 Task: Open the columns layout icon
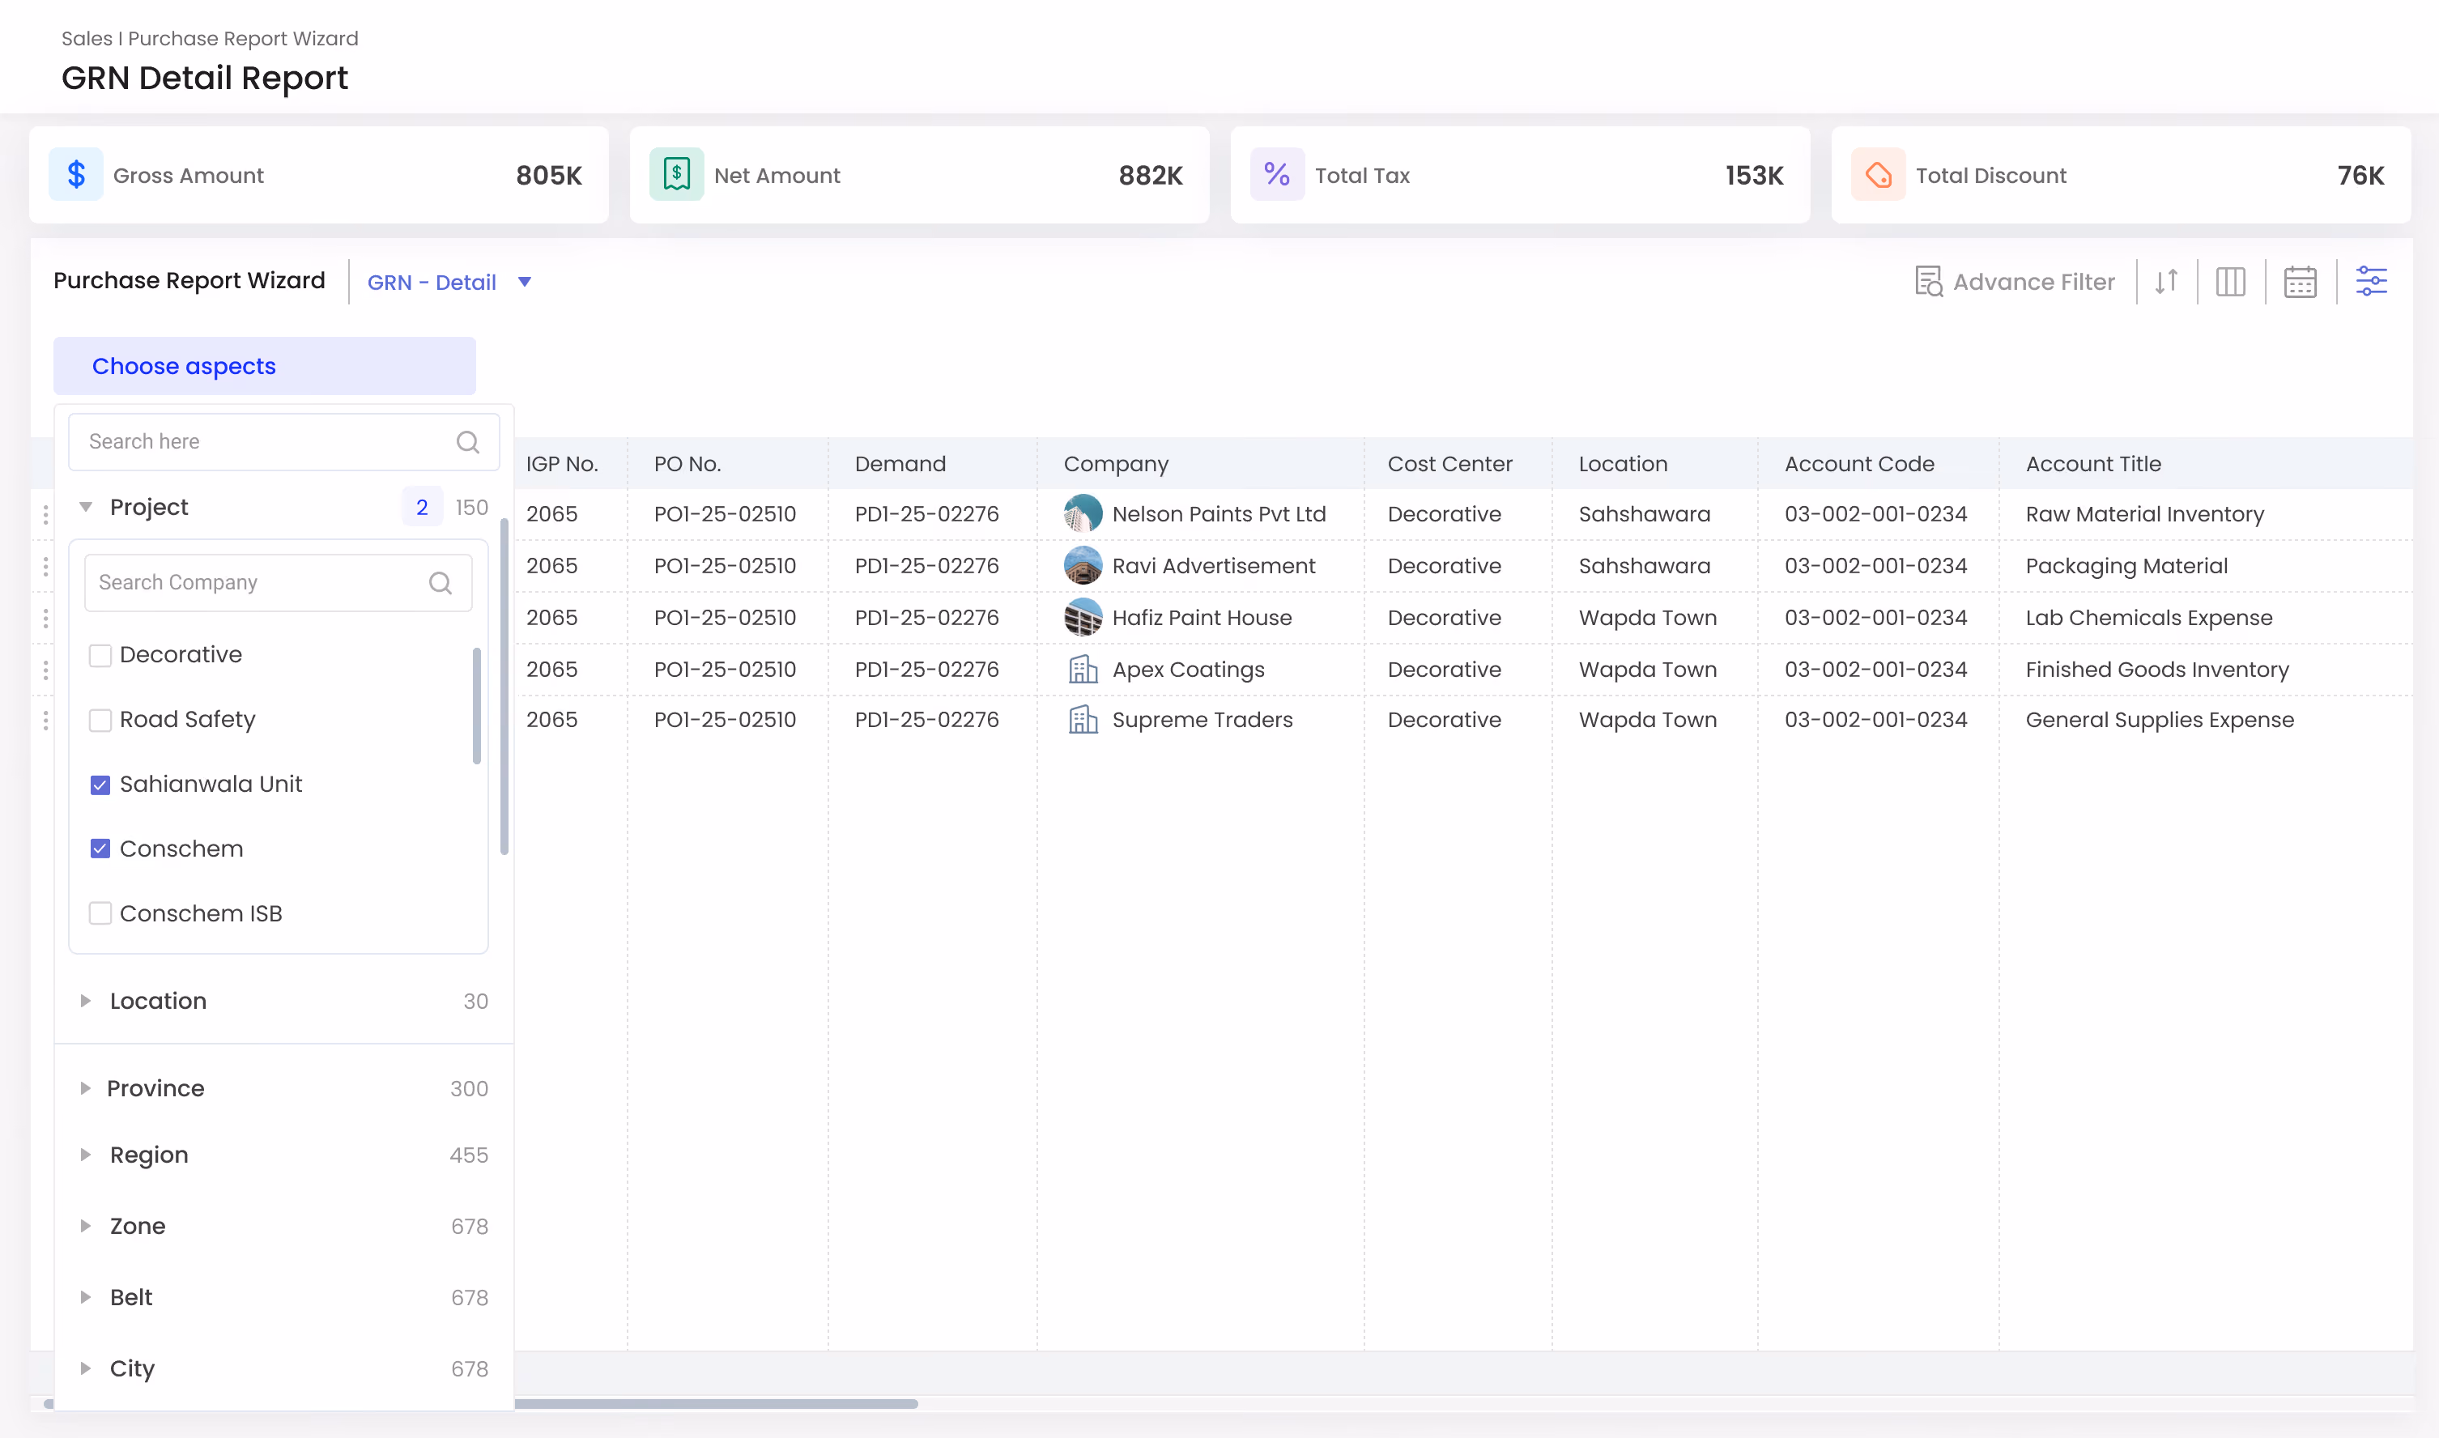[x=2231, y=282]
